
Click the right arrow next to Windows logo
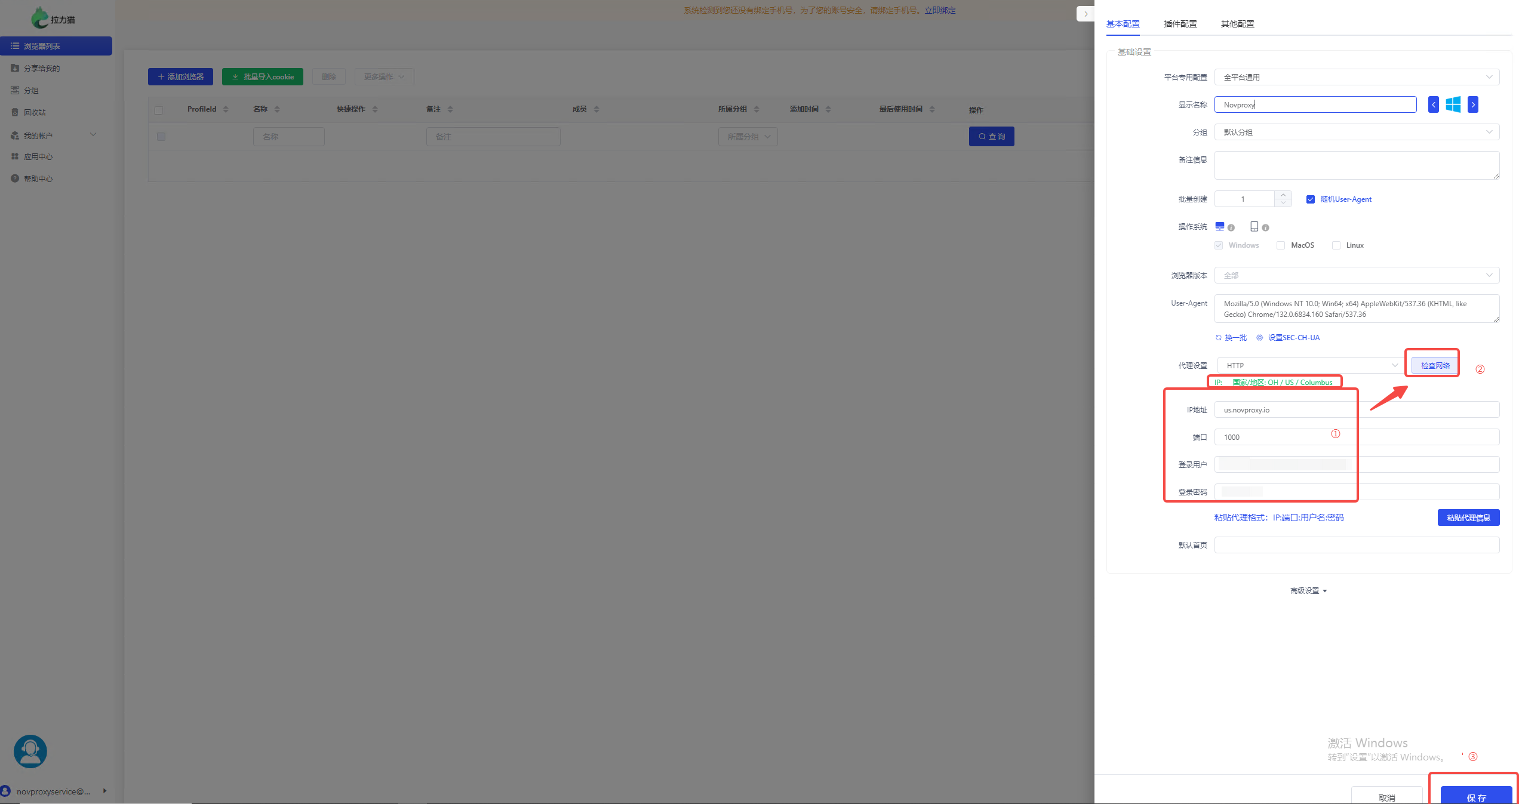pyautogui.click(x=1473, y=104)
